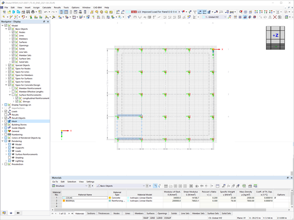Open the Structure dropdown in Materials panel
Image resolution: width=294 pixels, height=220 pixels.
pyautogui.click(x=70, y=186)
